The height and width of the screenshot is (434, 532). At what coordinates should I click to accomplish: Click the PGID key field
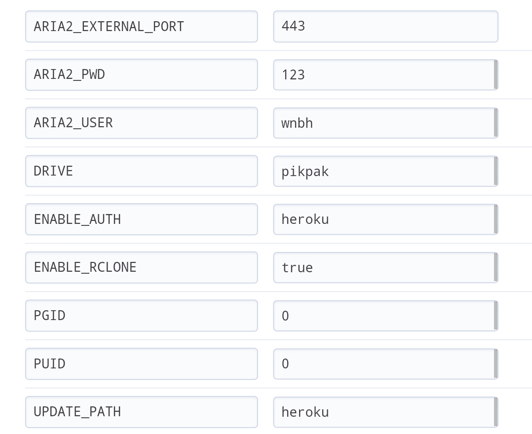point(141,316)
